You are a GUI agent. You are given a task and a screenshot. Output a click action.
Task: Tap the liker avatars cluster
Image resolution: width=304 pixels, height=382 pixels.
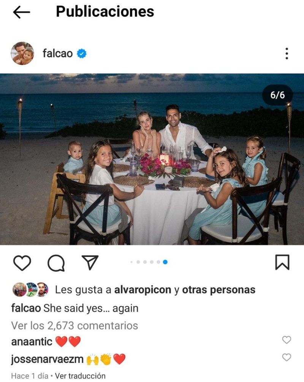30,289
